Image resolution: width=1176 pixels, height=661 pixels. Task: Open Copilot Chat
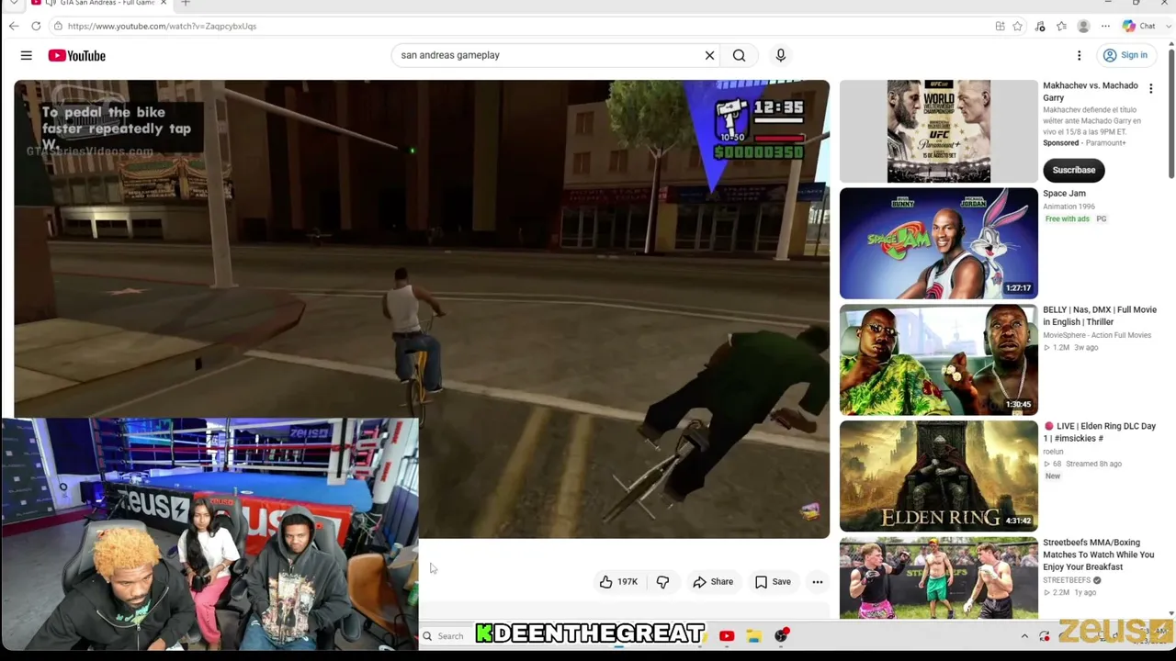coord(1139,26)
